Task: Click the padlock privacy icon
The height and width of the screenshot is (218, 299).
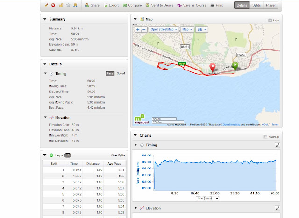Action: click(x=61, y=5)
